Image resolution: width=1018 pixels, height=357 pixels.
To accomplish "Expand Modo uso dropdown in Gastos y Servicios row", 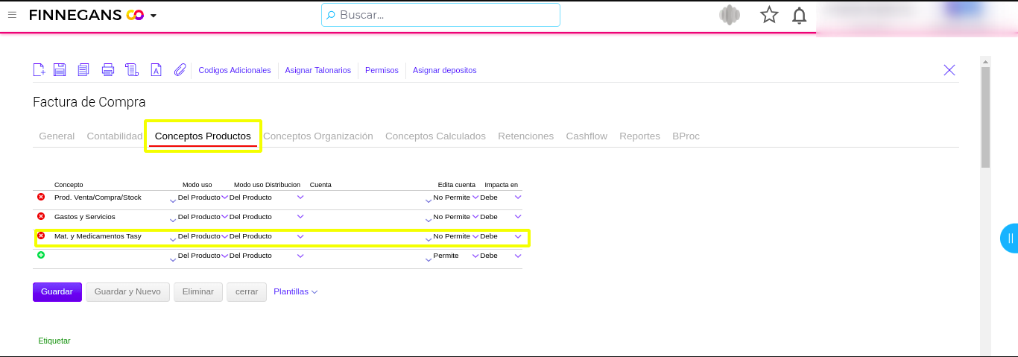I will (225, 217).
